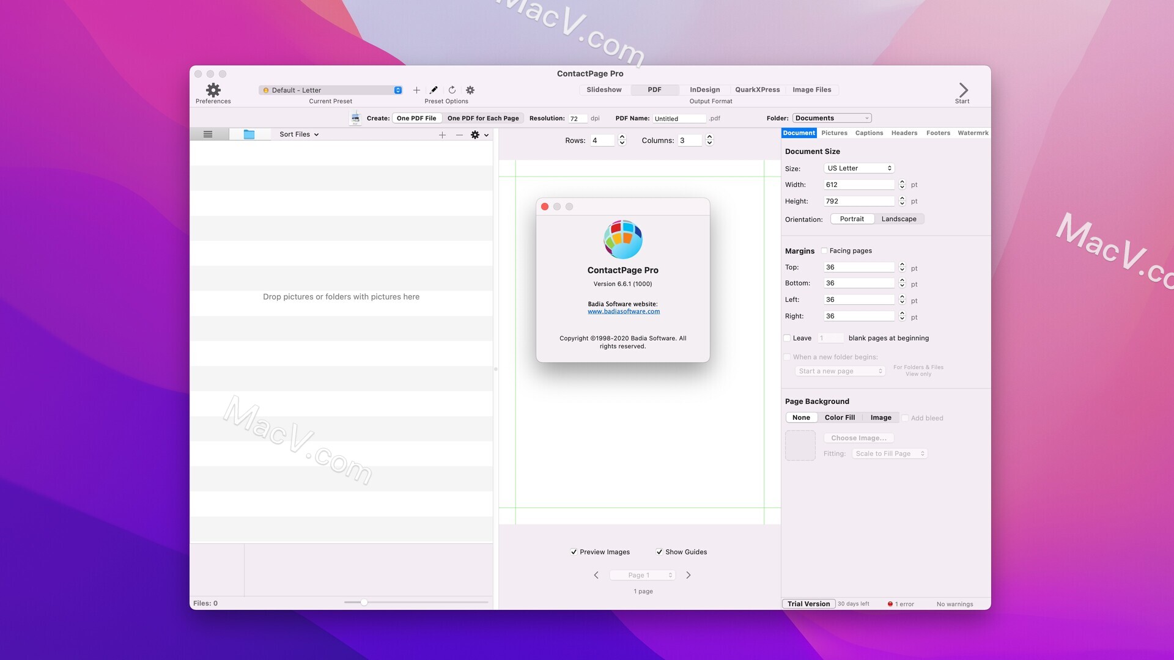Adjust Top margin stepper
The image size is (1174, 660).
tap(902, 267)
